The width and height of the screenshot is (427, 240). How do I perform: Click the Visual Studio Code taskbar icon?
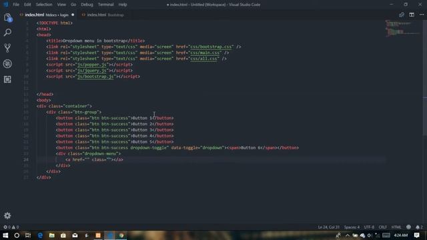point(109,235)
